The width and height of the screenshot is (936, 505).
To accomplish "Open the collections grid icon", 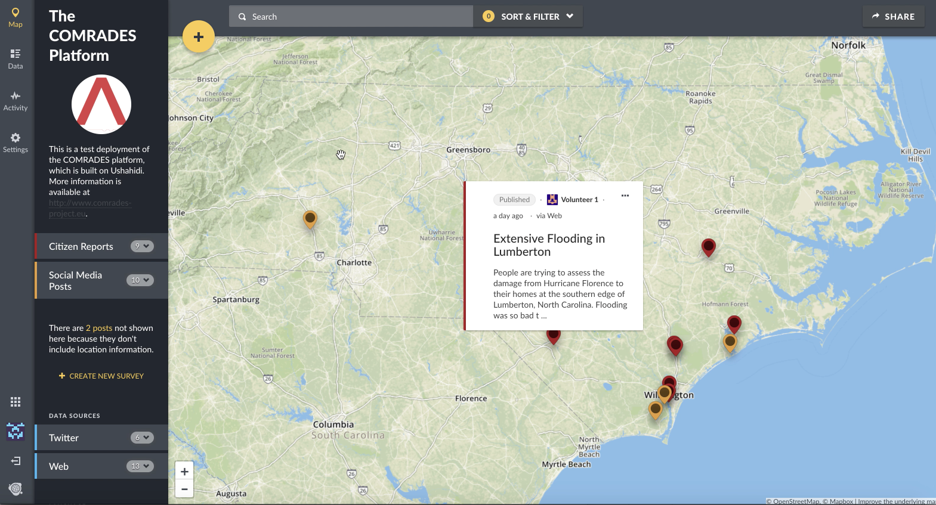I will pyautogui.click(x=16, y=402).
